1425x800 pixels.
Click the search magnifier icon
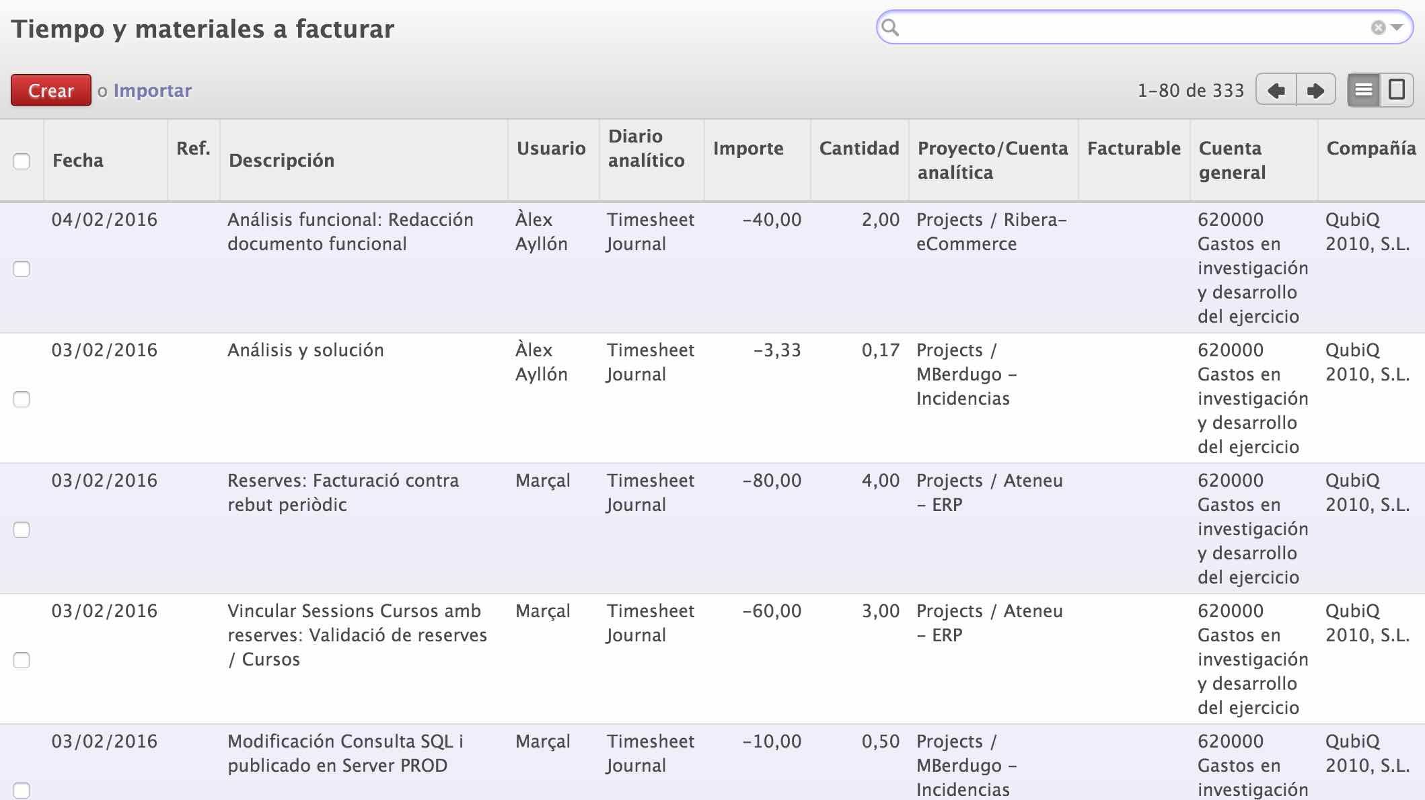click(x=890, y=28)
